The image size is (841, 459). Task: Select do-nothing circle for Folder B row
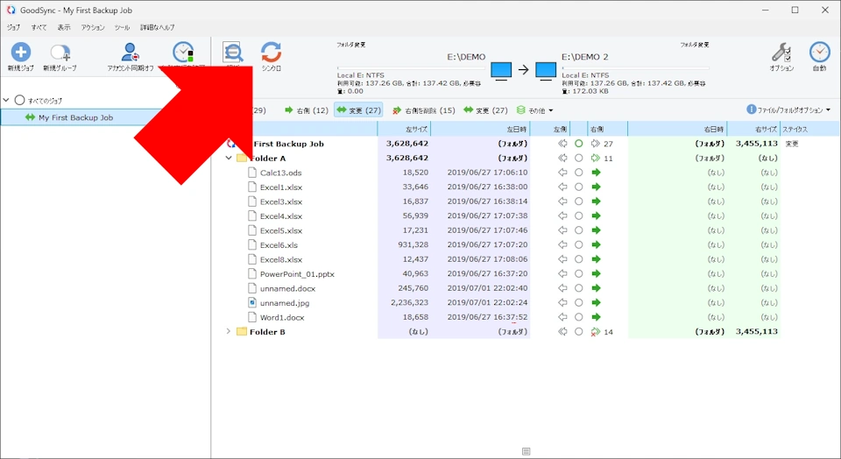pos(579,332)
